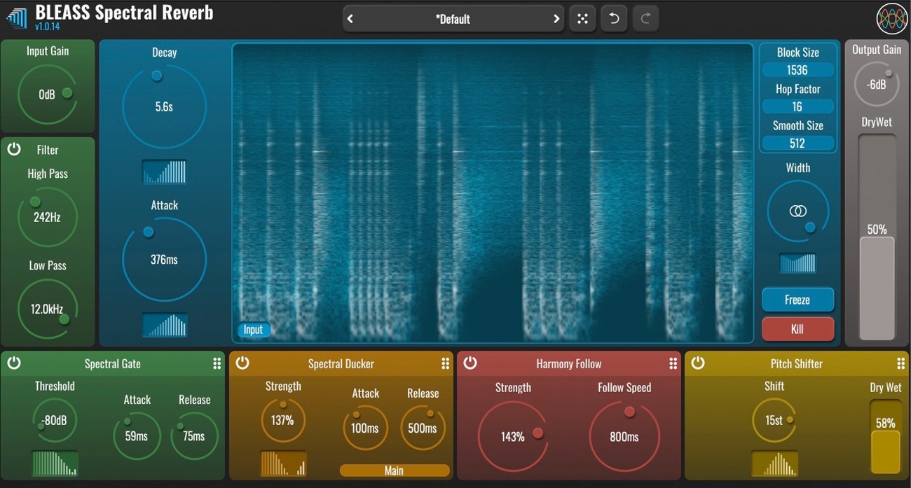Click the Attack spectral curve icon under 376ms

(x=165, y=325)
